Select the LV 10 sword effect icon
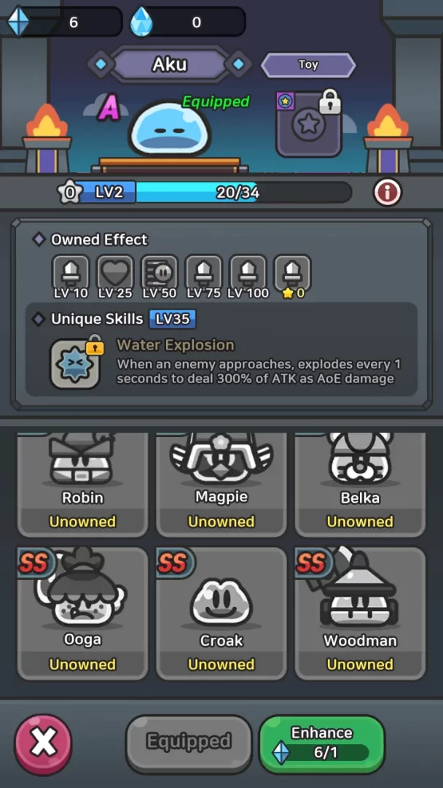The width and height of the screenshot is (443, 788). coord(71,272)
